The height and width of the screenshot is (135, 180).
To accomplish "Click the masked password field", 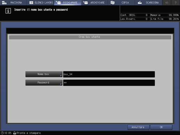I will [x=109, y=83].
